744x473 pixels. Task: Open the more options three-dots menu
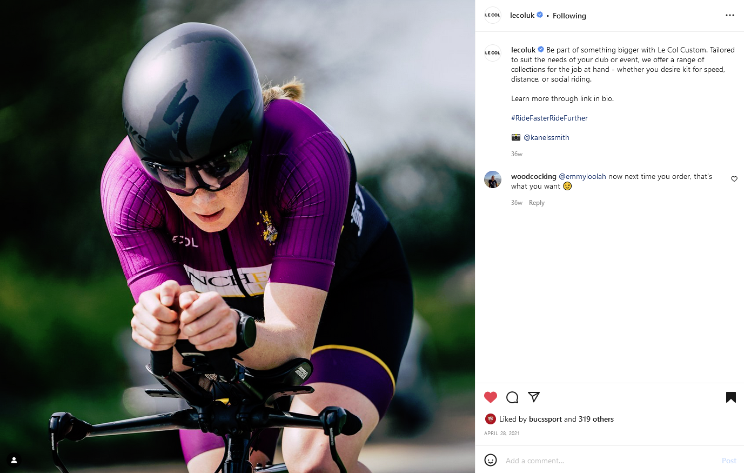point(729,15)
